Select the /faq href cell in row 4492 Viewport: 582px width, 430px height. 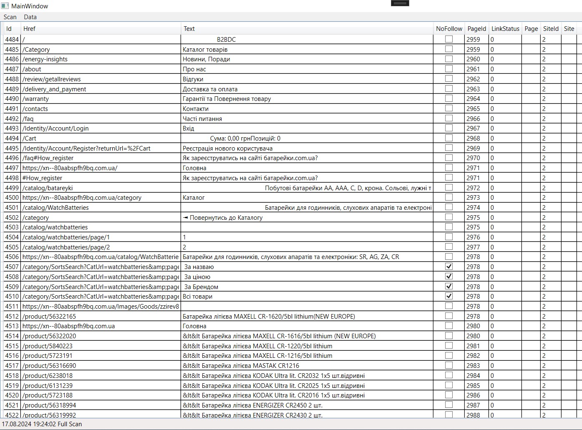[x=101, y=118]
